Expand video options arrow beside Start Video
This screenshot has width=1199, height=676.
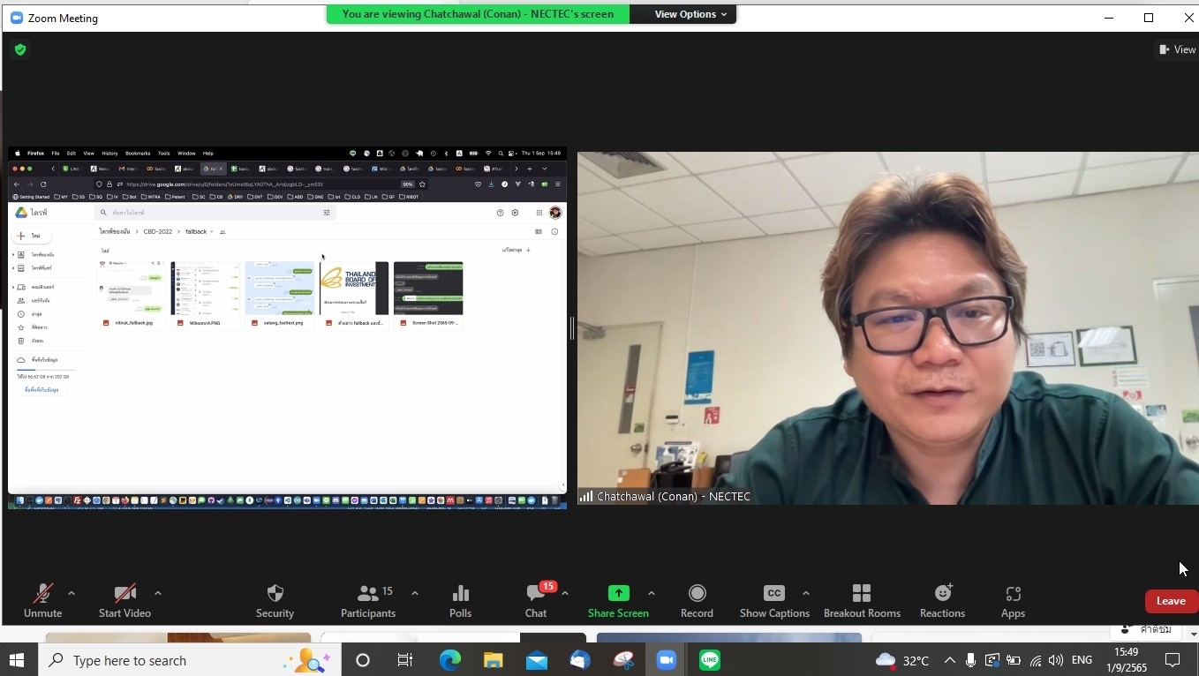click(158, 593)
